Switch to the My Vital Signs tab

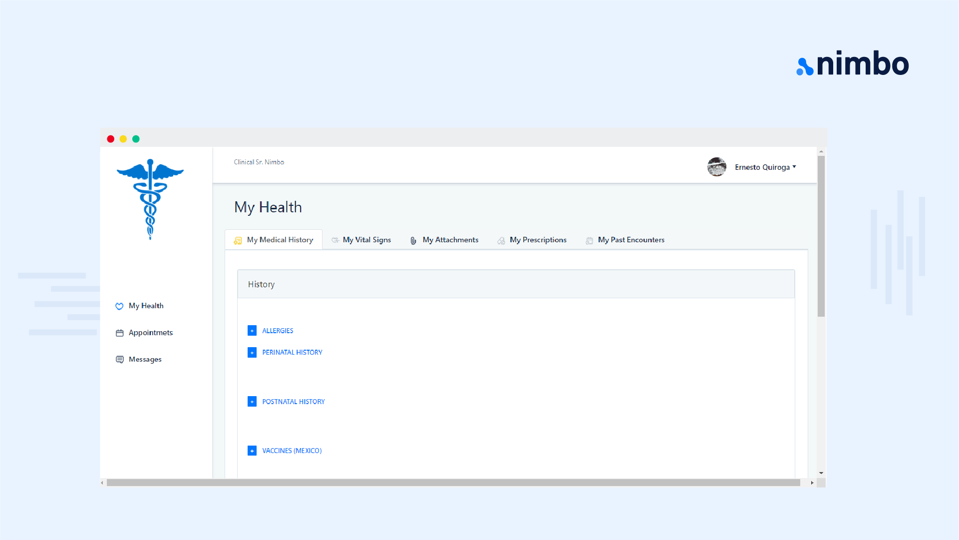(x=366, y=240)
